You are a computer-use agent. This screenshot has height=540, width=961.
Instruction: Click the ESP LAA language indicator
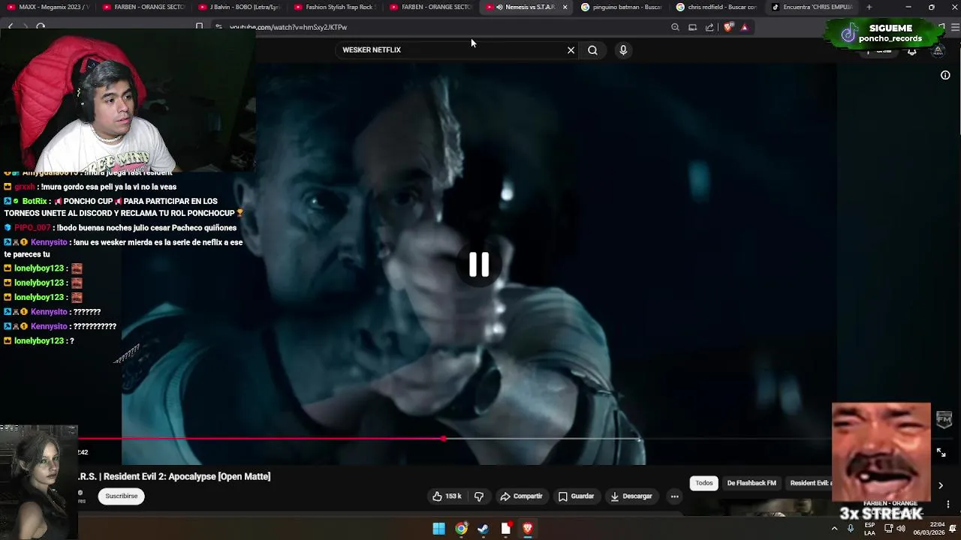[x=869, y=529]
